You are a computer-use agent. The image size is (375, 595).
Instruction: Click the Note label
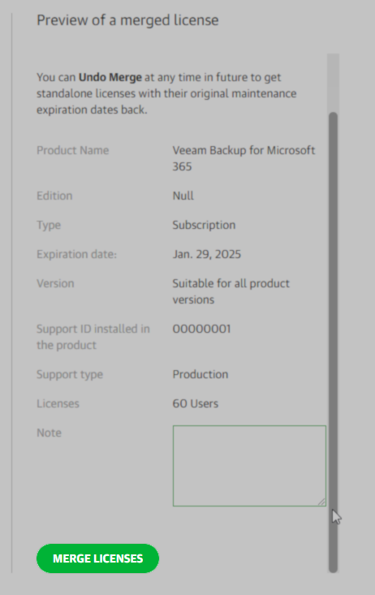click(49, 433)
